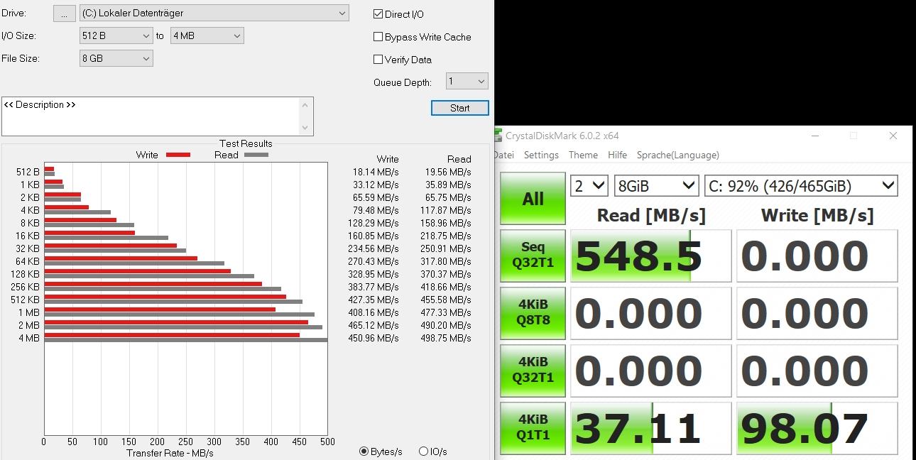This screenshot has width=916, height=460.
Task: Click the CrystalDiskMark app icon in title bar
Action: [498, 136]
